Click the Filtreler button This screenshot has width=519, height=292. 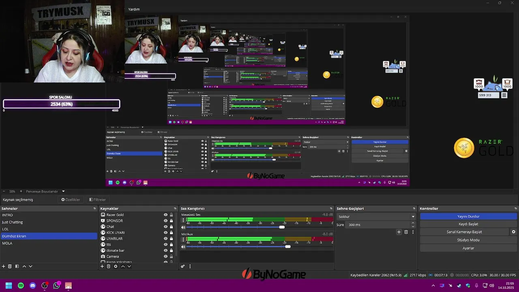pyautogui.click(x=97, y=200)
